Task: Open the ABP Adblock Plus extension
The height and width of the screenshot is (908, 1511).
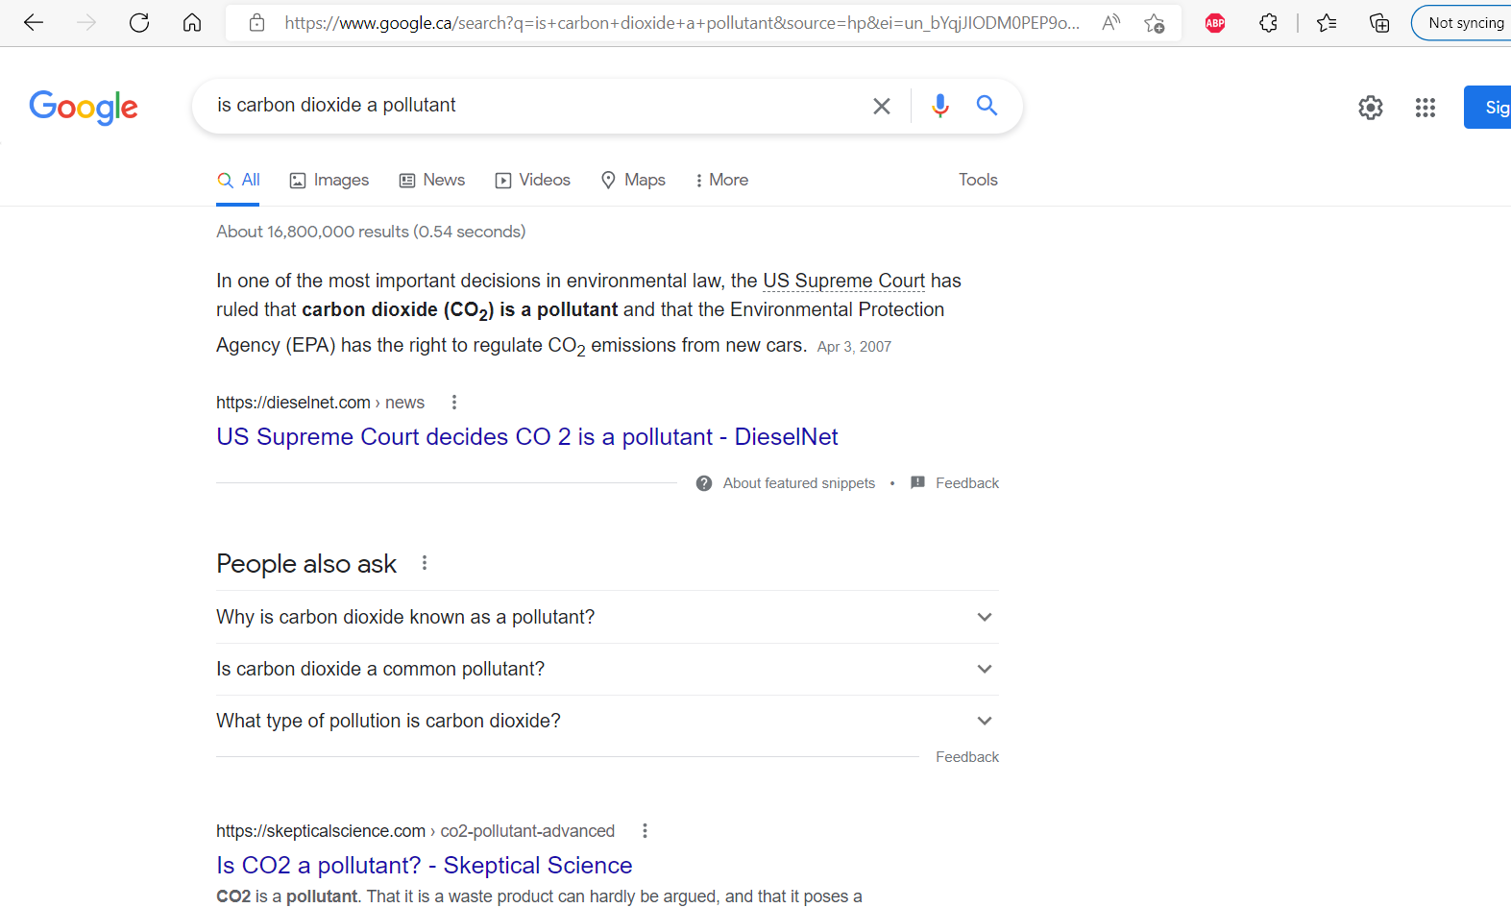Action: point(1215,23)
